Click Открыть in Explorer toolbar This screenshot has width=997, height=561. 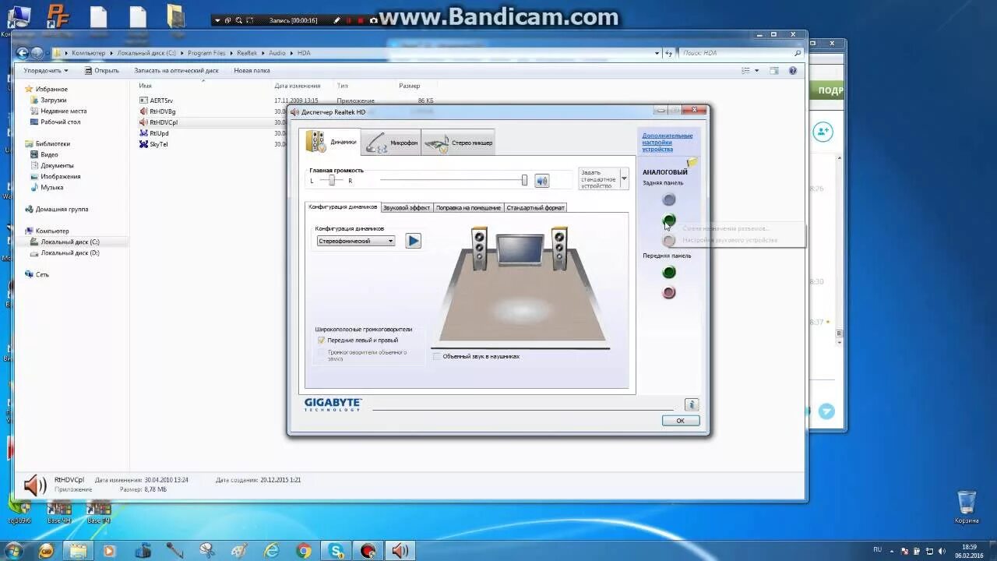101,70
